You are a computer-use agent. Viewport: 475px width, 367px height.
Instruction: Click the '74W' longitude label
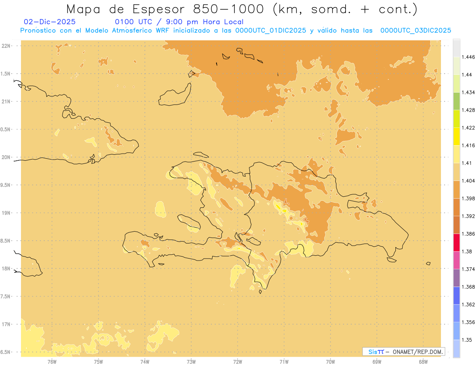[145, 362]
